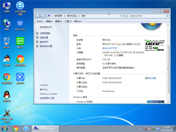Open the 工具(T) menu
Screen dimensions: 176x132
[68, 21]
